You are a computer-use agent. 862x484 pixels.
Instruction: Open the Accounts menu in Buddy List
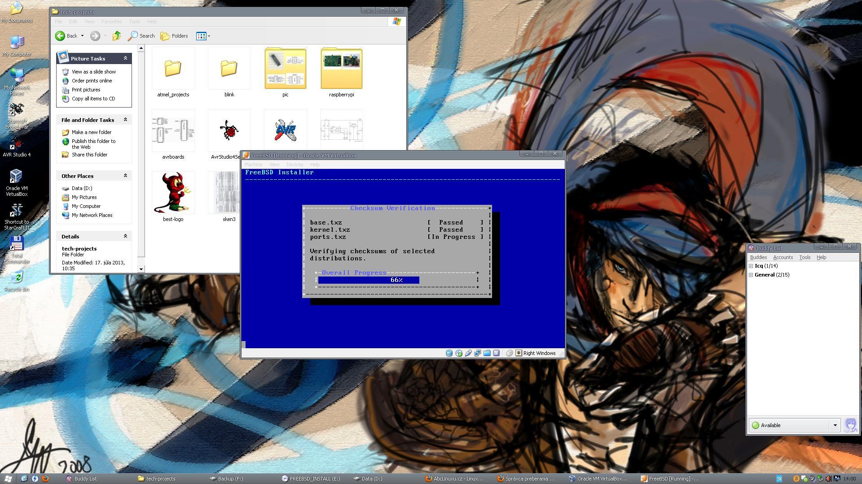pos(783,257)
